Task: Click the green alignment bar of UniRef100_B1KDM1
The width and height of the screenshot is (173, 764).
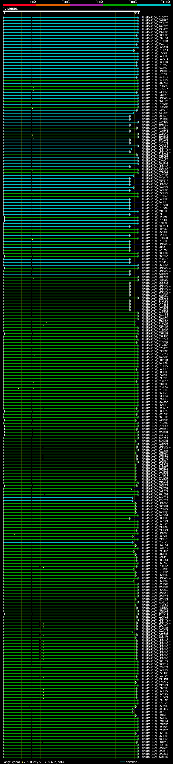Action: [70, 441]
